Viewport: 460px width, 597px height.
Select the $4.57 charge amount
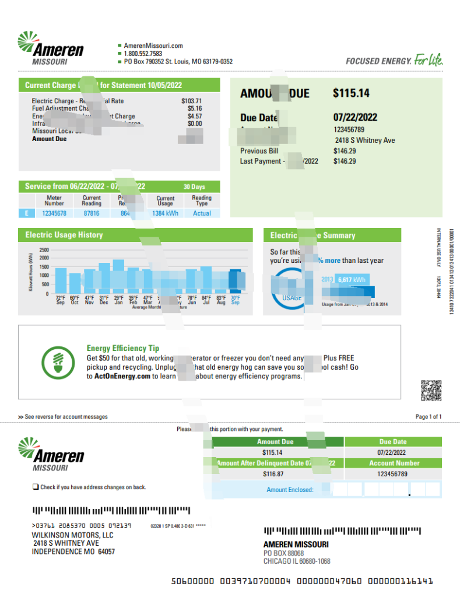click(x=195, y=116)
